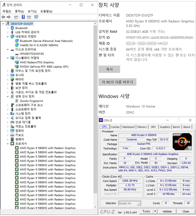Click the 펌웨어 firmware category icon

pyautogui.click(x=12, y=139)
